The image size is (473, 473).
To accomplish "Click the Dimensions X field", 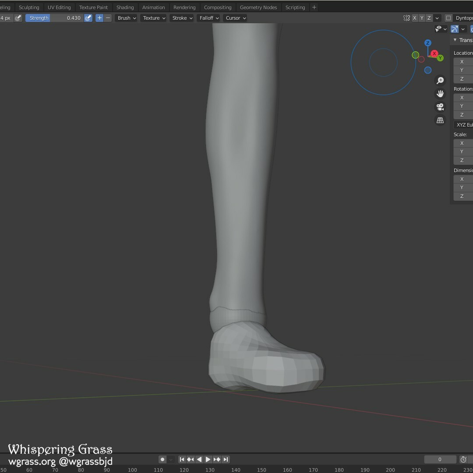I will 463,179.
